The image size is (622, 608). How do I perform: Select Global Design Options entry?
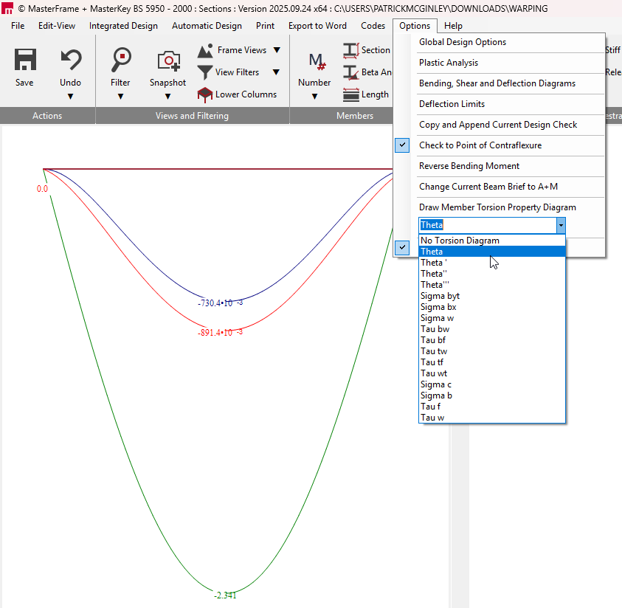463,42
